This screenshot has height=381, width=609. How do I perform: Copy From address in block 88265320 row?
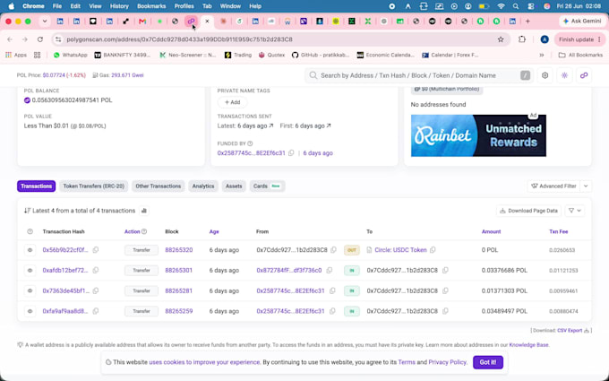[x=333, y=250]
